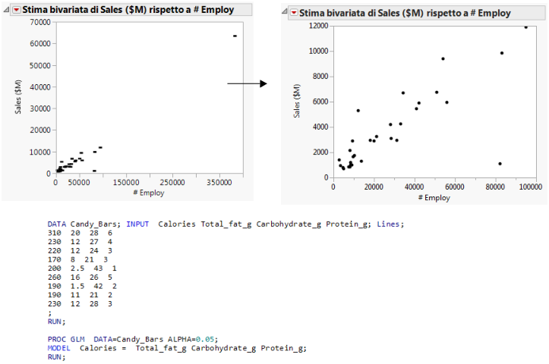
Task: Collapse left bivariate report with gray disclosure triangle
Action: 7,10
